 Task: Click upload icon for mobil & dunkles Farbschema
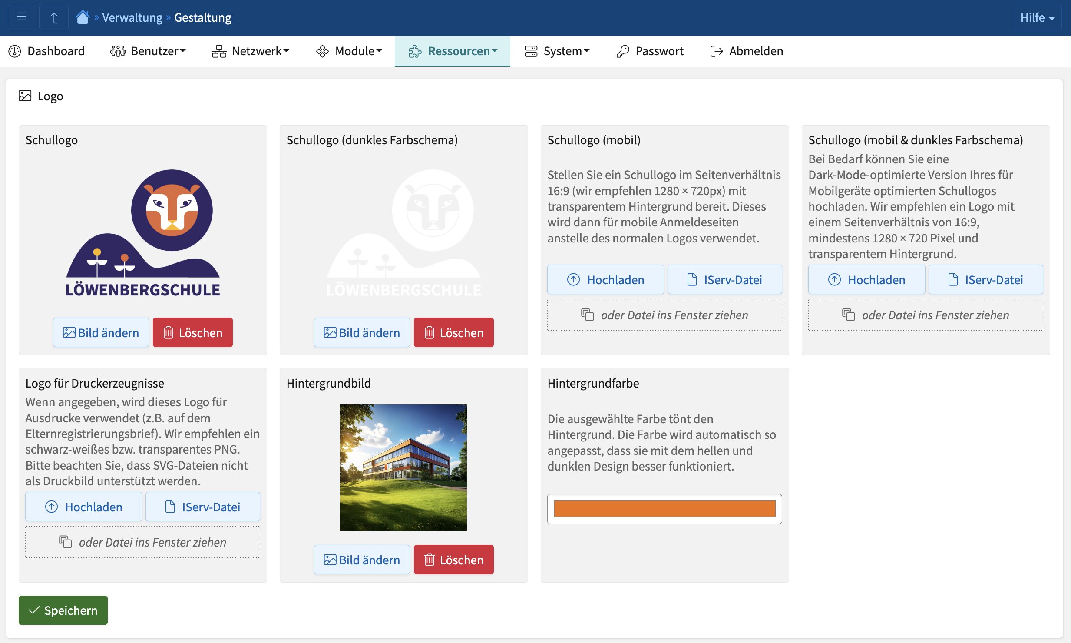point(834,279)
